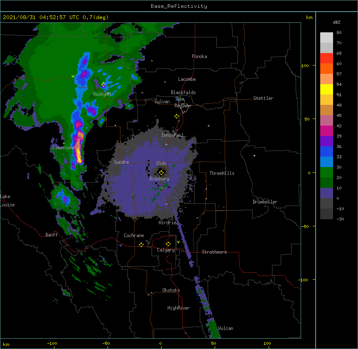Image resolution: width=358 pixels, height=349 pixels.
Task: Click the Lacombe city label
Action: (x=187, y=79)
